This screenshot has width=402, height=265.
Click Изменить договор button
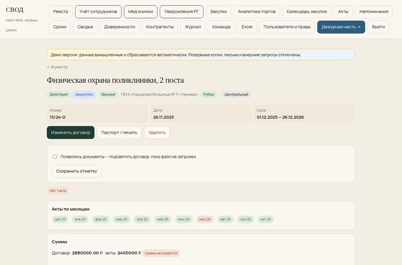tap(71, 132)
